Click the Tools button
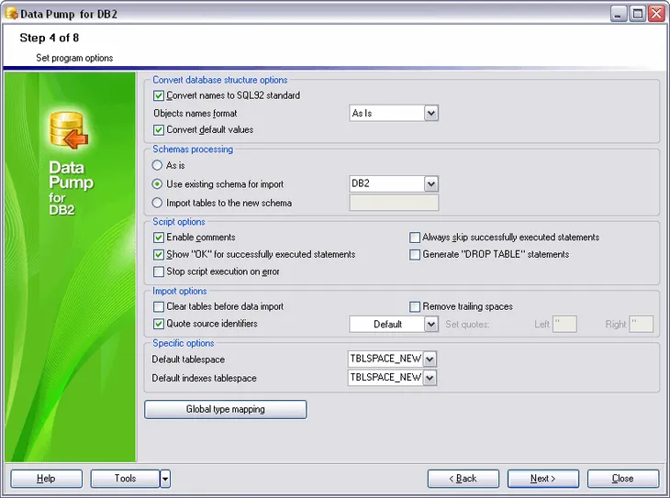 point(125,479)
